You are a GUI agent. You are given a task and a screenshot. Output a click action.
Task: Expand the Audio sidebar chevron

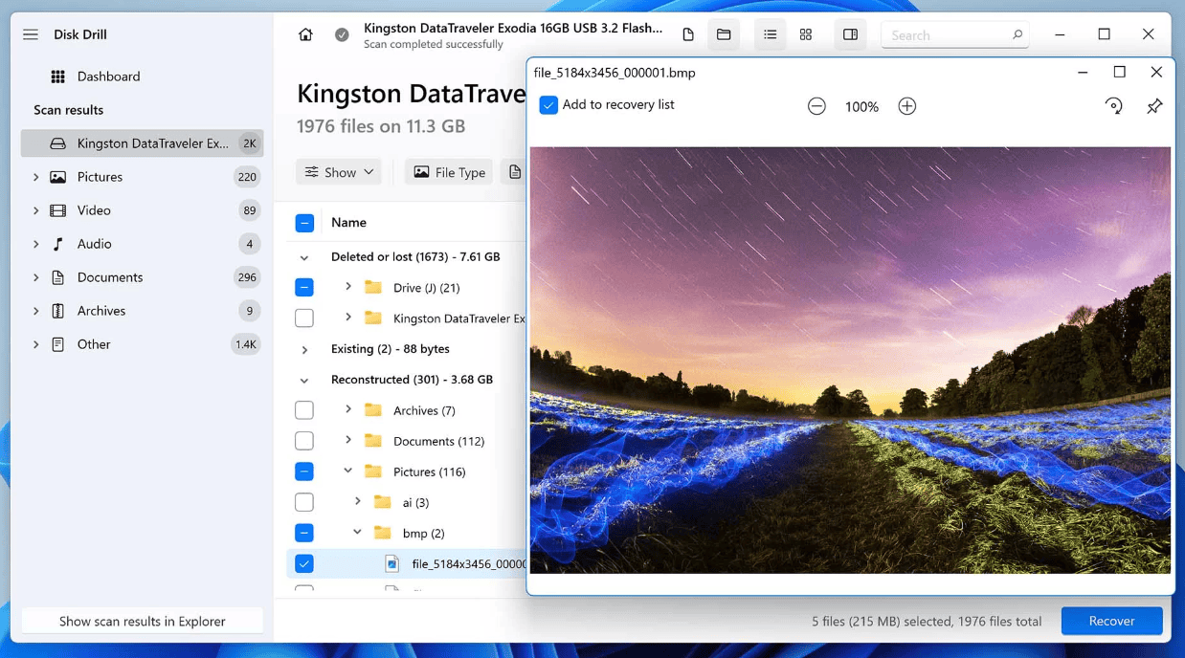pyautogui.click(x=35, y=244)
